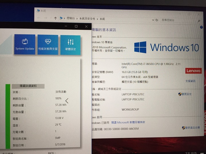
Task: Open the System Update tile
Action: point(25,44)
